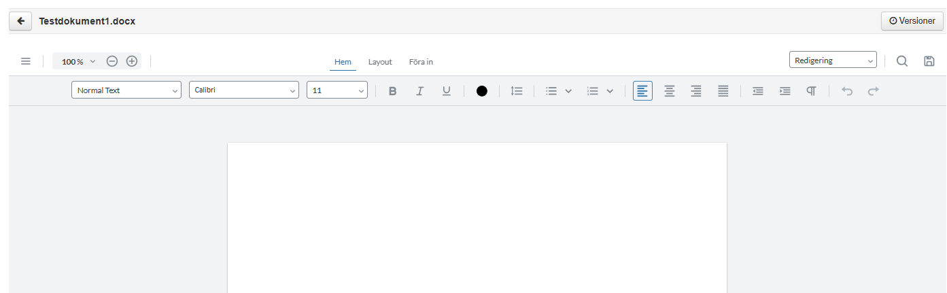Open the Redigering mode dropdown
The height and width of the screenshot is (293, 947).
pos(833,61)
